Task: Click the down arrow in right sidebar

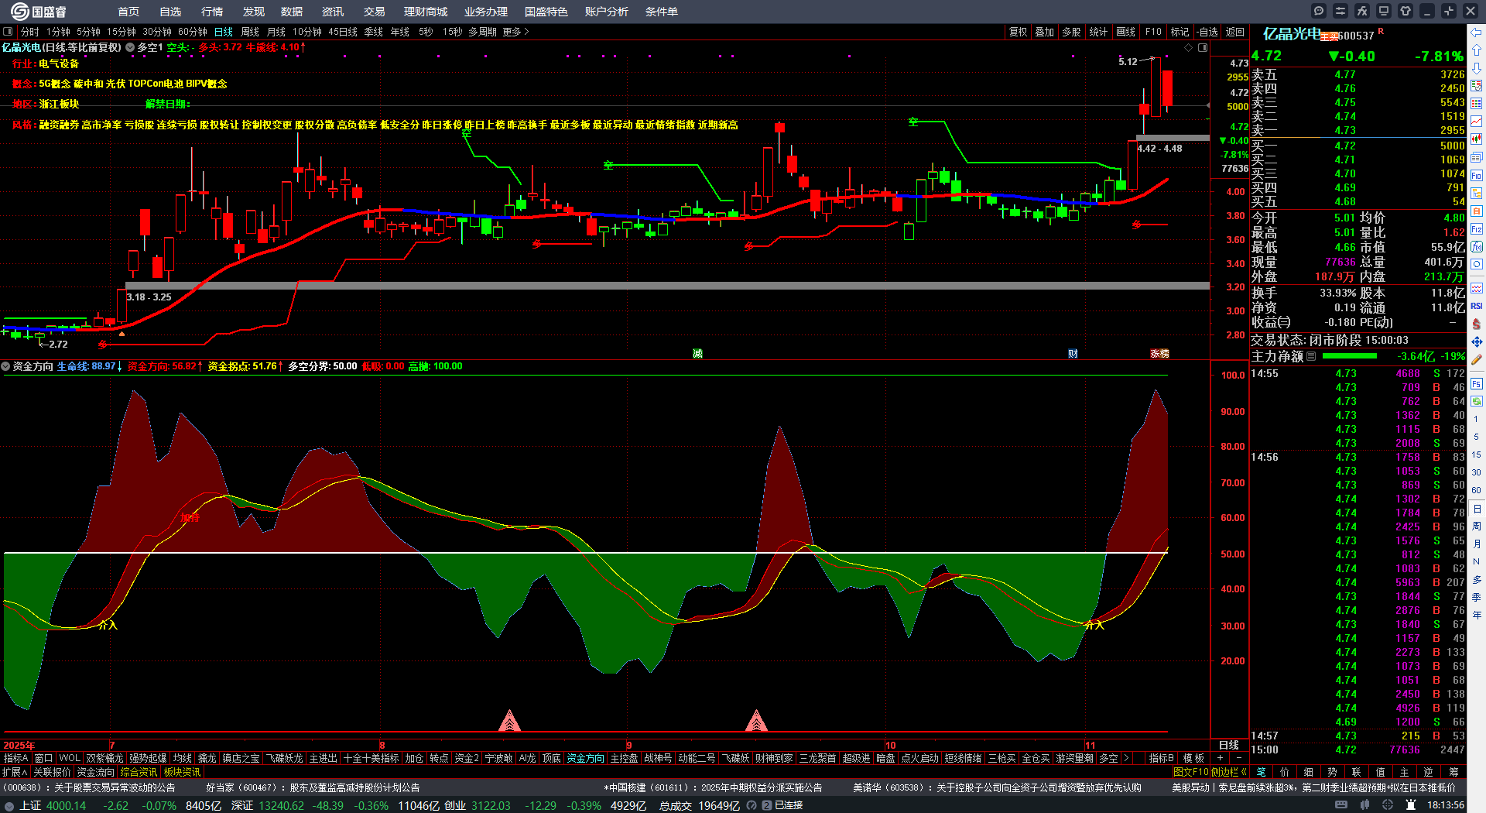Action: (x=1477, y=68)
